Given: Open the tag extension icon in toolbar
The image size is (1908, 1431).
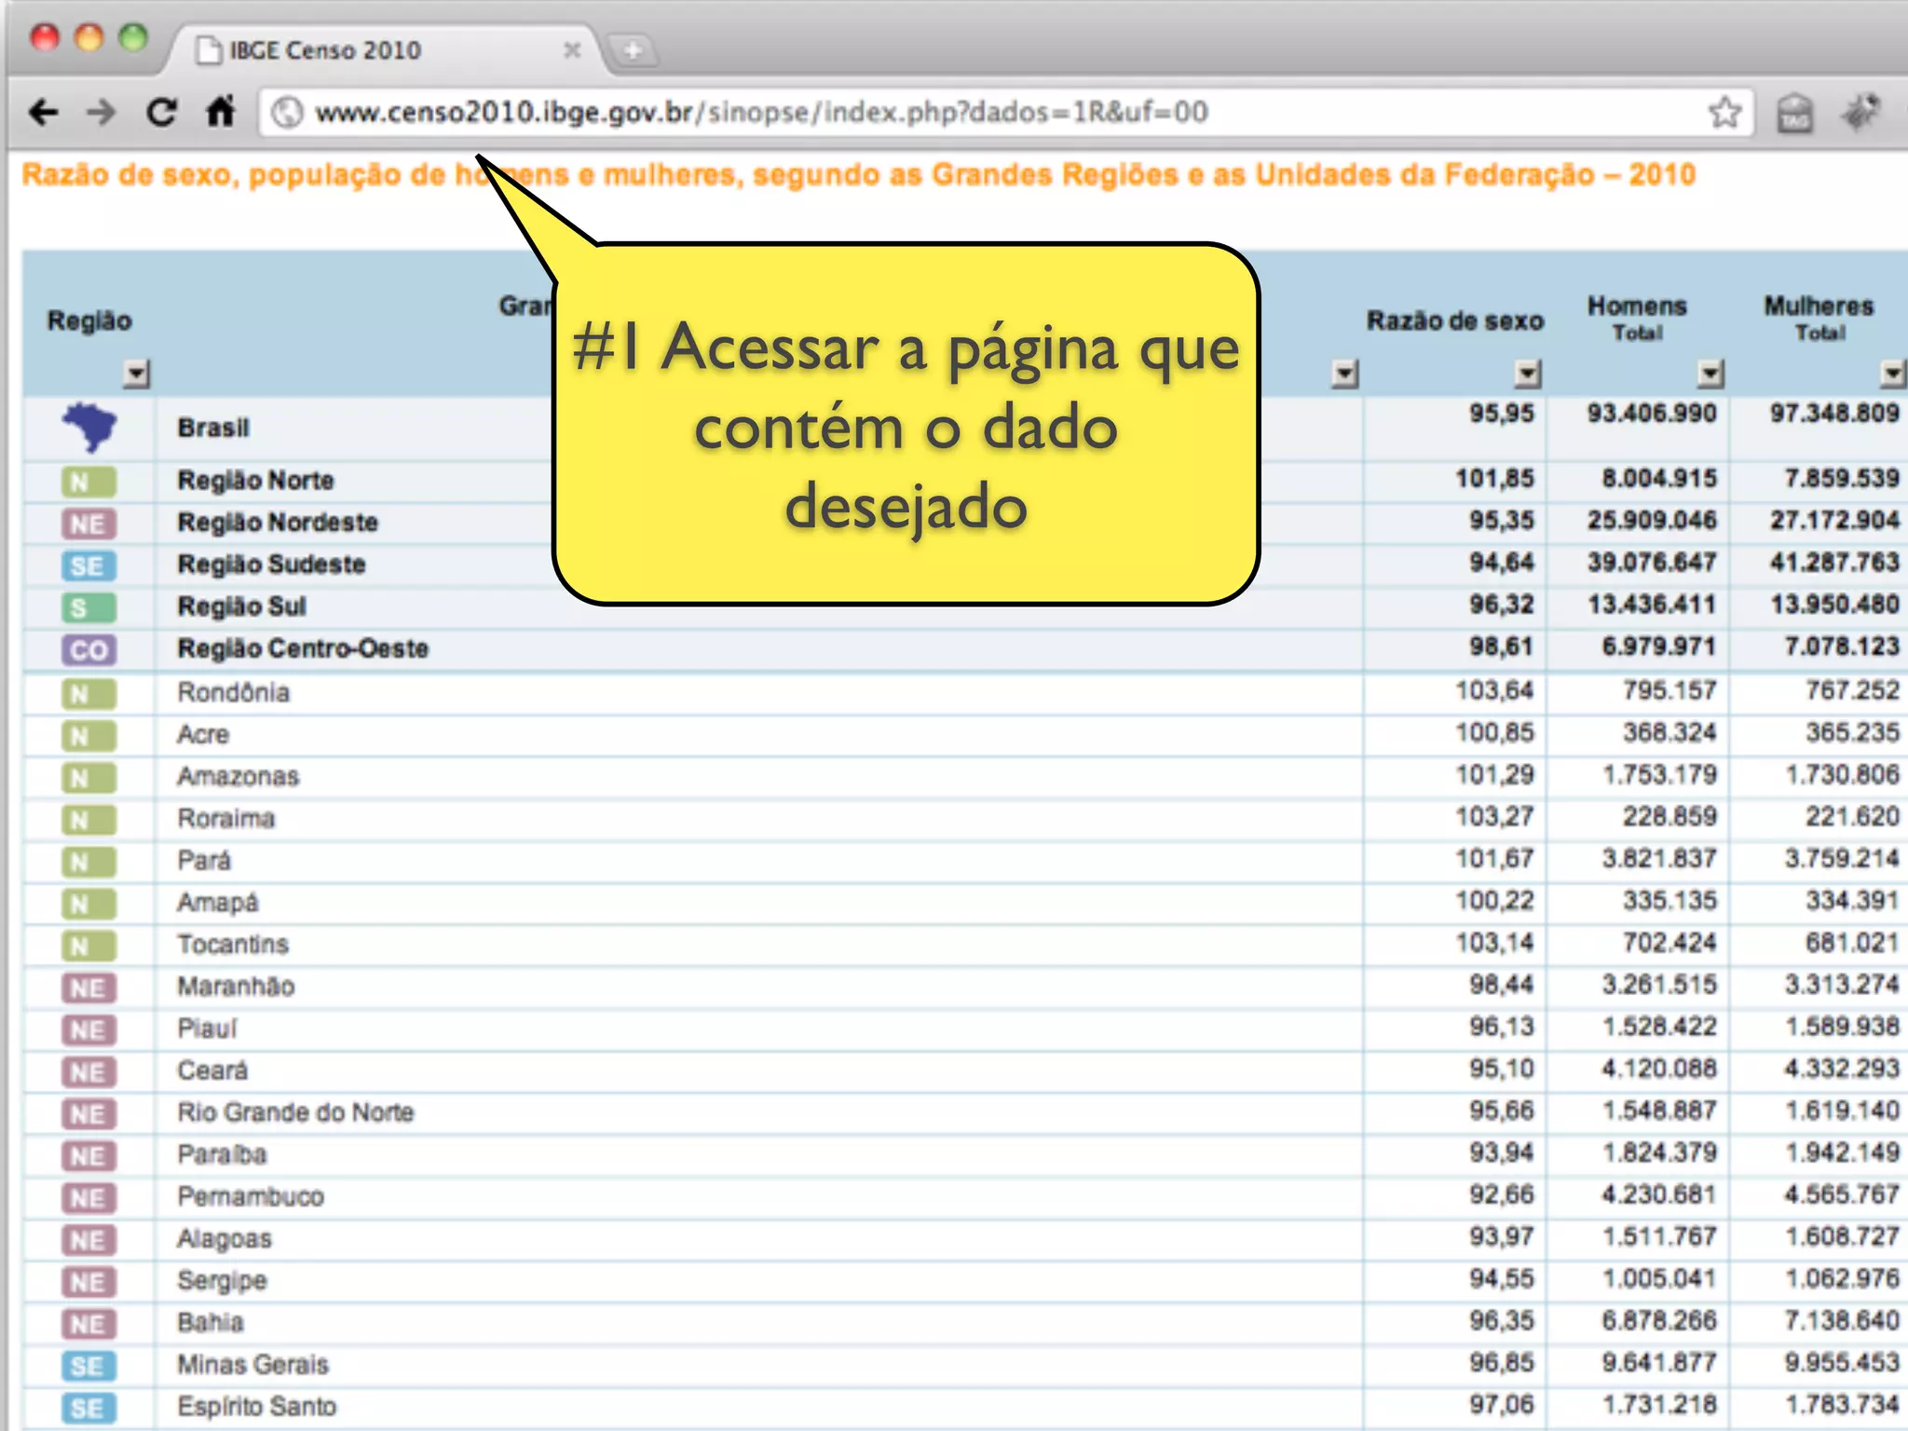Looking at the screenshot, I should click(1794, 114).
